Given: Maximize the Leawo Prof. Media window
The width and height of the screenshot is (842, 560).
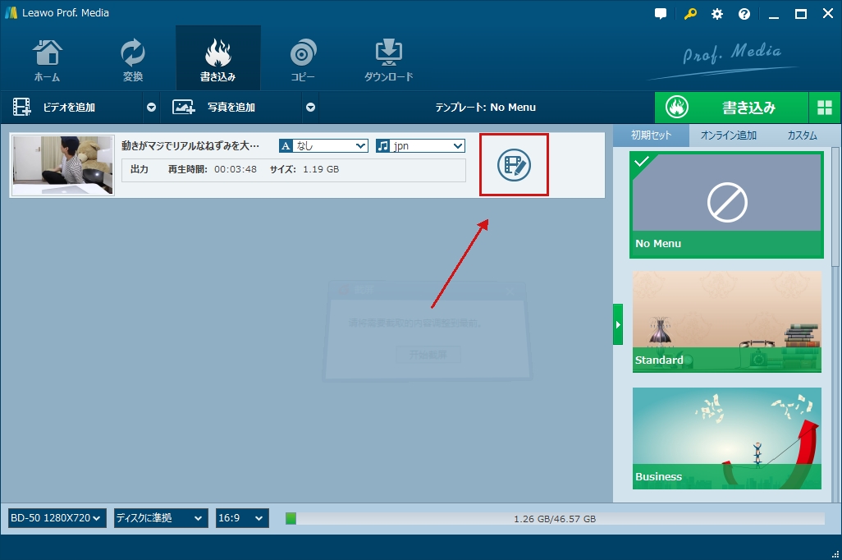Looking at the screenshot, I should pos(801,14).
